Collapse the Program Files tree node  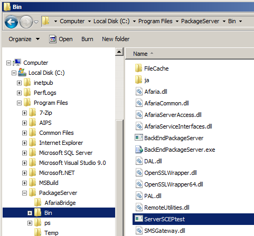coord(19,103)
